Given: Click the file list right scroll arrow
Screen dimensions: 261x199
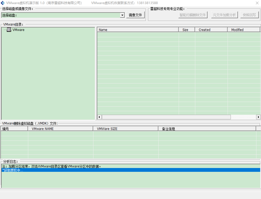Looking at the screenshot, I should tap(258, 117).
